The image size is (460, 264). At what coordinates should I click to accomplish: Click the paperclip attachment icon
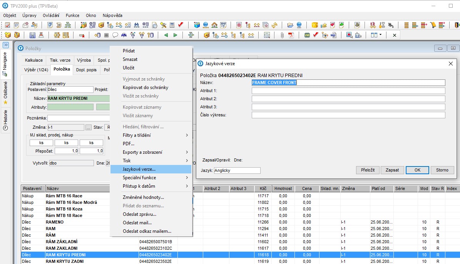(282, 35)
